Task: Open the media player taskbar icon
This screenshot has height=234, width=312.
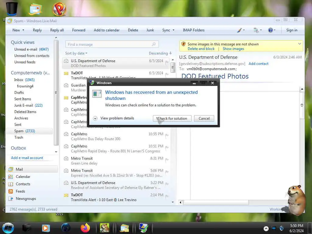Action: click(x=46, y=228)
